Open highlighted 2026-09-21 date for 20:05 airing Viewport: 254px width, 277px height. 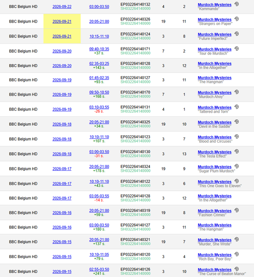(x=62, y=22)
